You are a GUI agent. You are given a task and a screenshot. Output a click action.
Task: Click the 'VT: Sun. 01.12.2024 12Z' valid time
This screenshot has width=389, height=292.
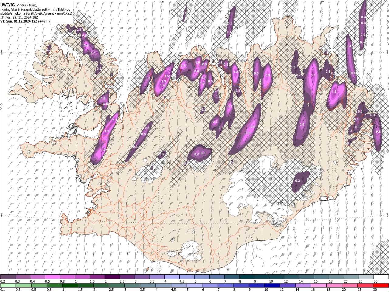pyautogui.click(x=19, y=21)
